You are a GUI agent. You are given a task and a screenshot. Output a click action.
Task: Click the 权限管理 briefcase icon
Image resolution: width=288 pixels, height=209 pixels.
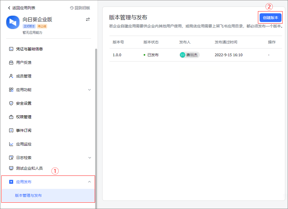pos(11,117)
